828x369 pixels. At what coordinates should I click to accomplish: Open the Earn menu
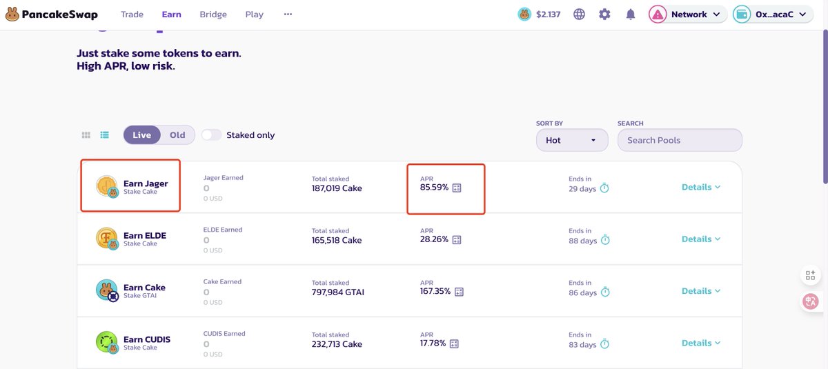171,14
